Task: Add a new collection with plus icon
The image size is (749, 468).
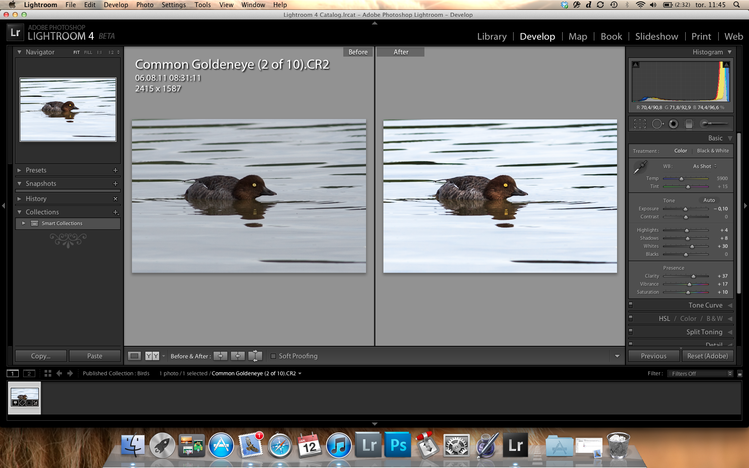Action: click(115, 212)
